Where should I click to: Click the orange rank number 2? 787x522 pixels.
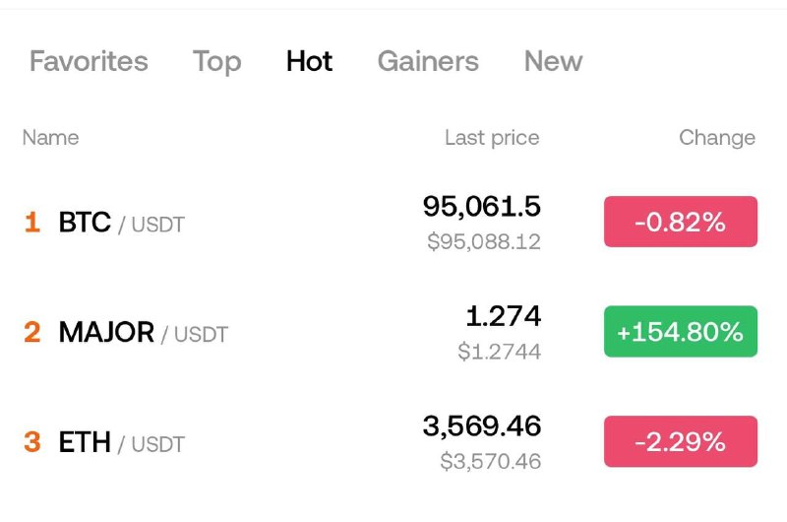pos(32,332)
